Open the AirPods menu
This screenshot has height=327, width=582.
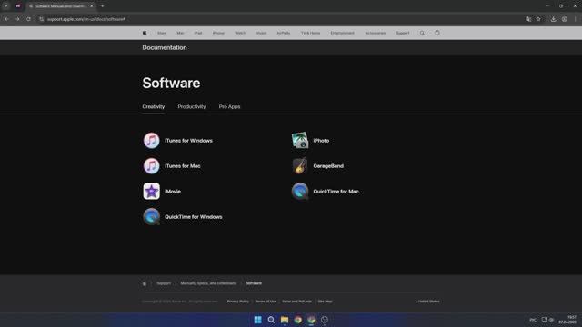[284, 33]
